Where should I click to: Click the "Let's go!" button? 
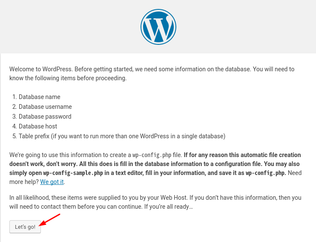tap(25, 227)
